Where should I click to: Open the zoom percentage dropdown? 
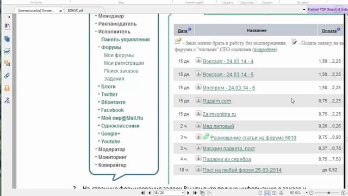click(307, 193)
